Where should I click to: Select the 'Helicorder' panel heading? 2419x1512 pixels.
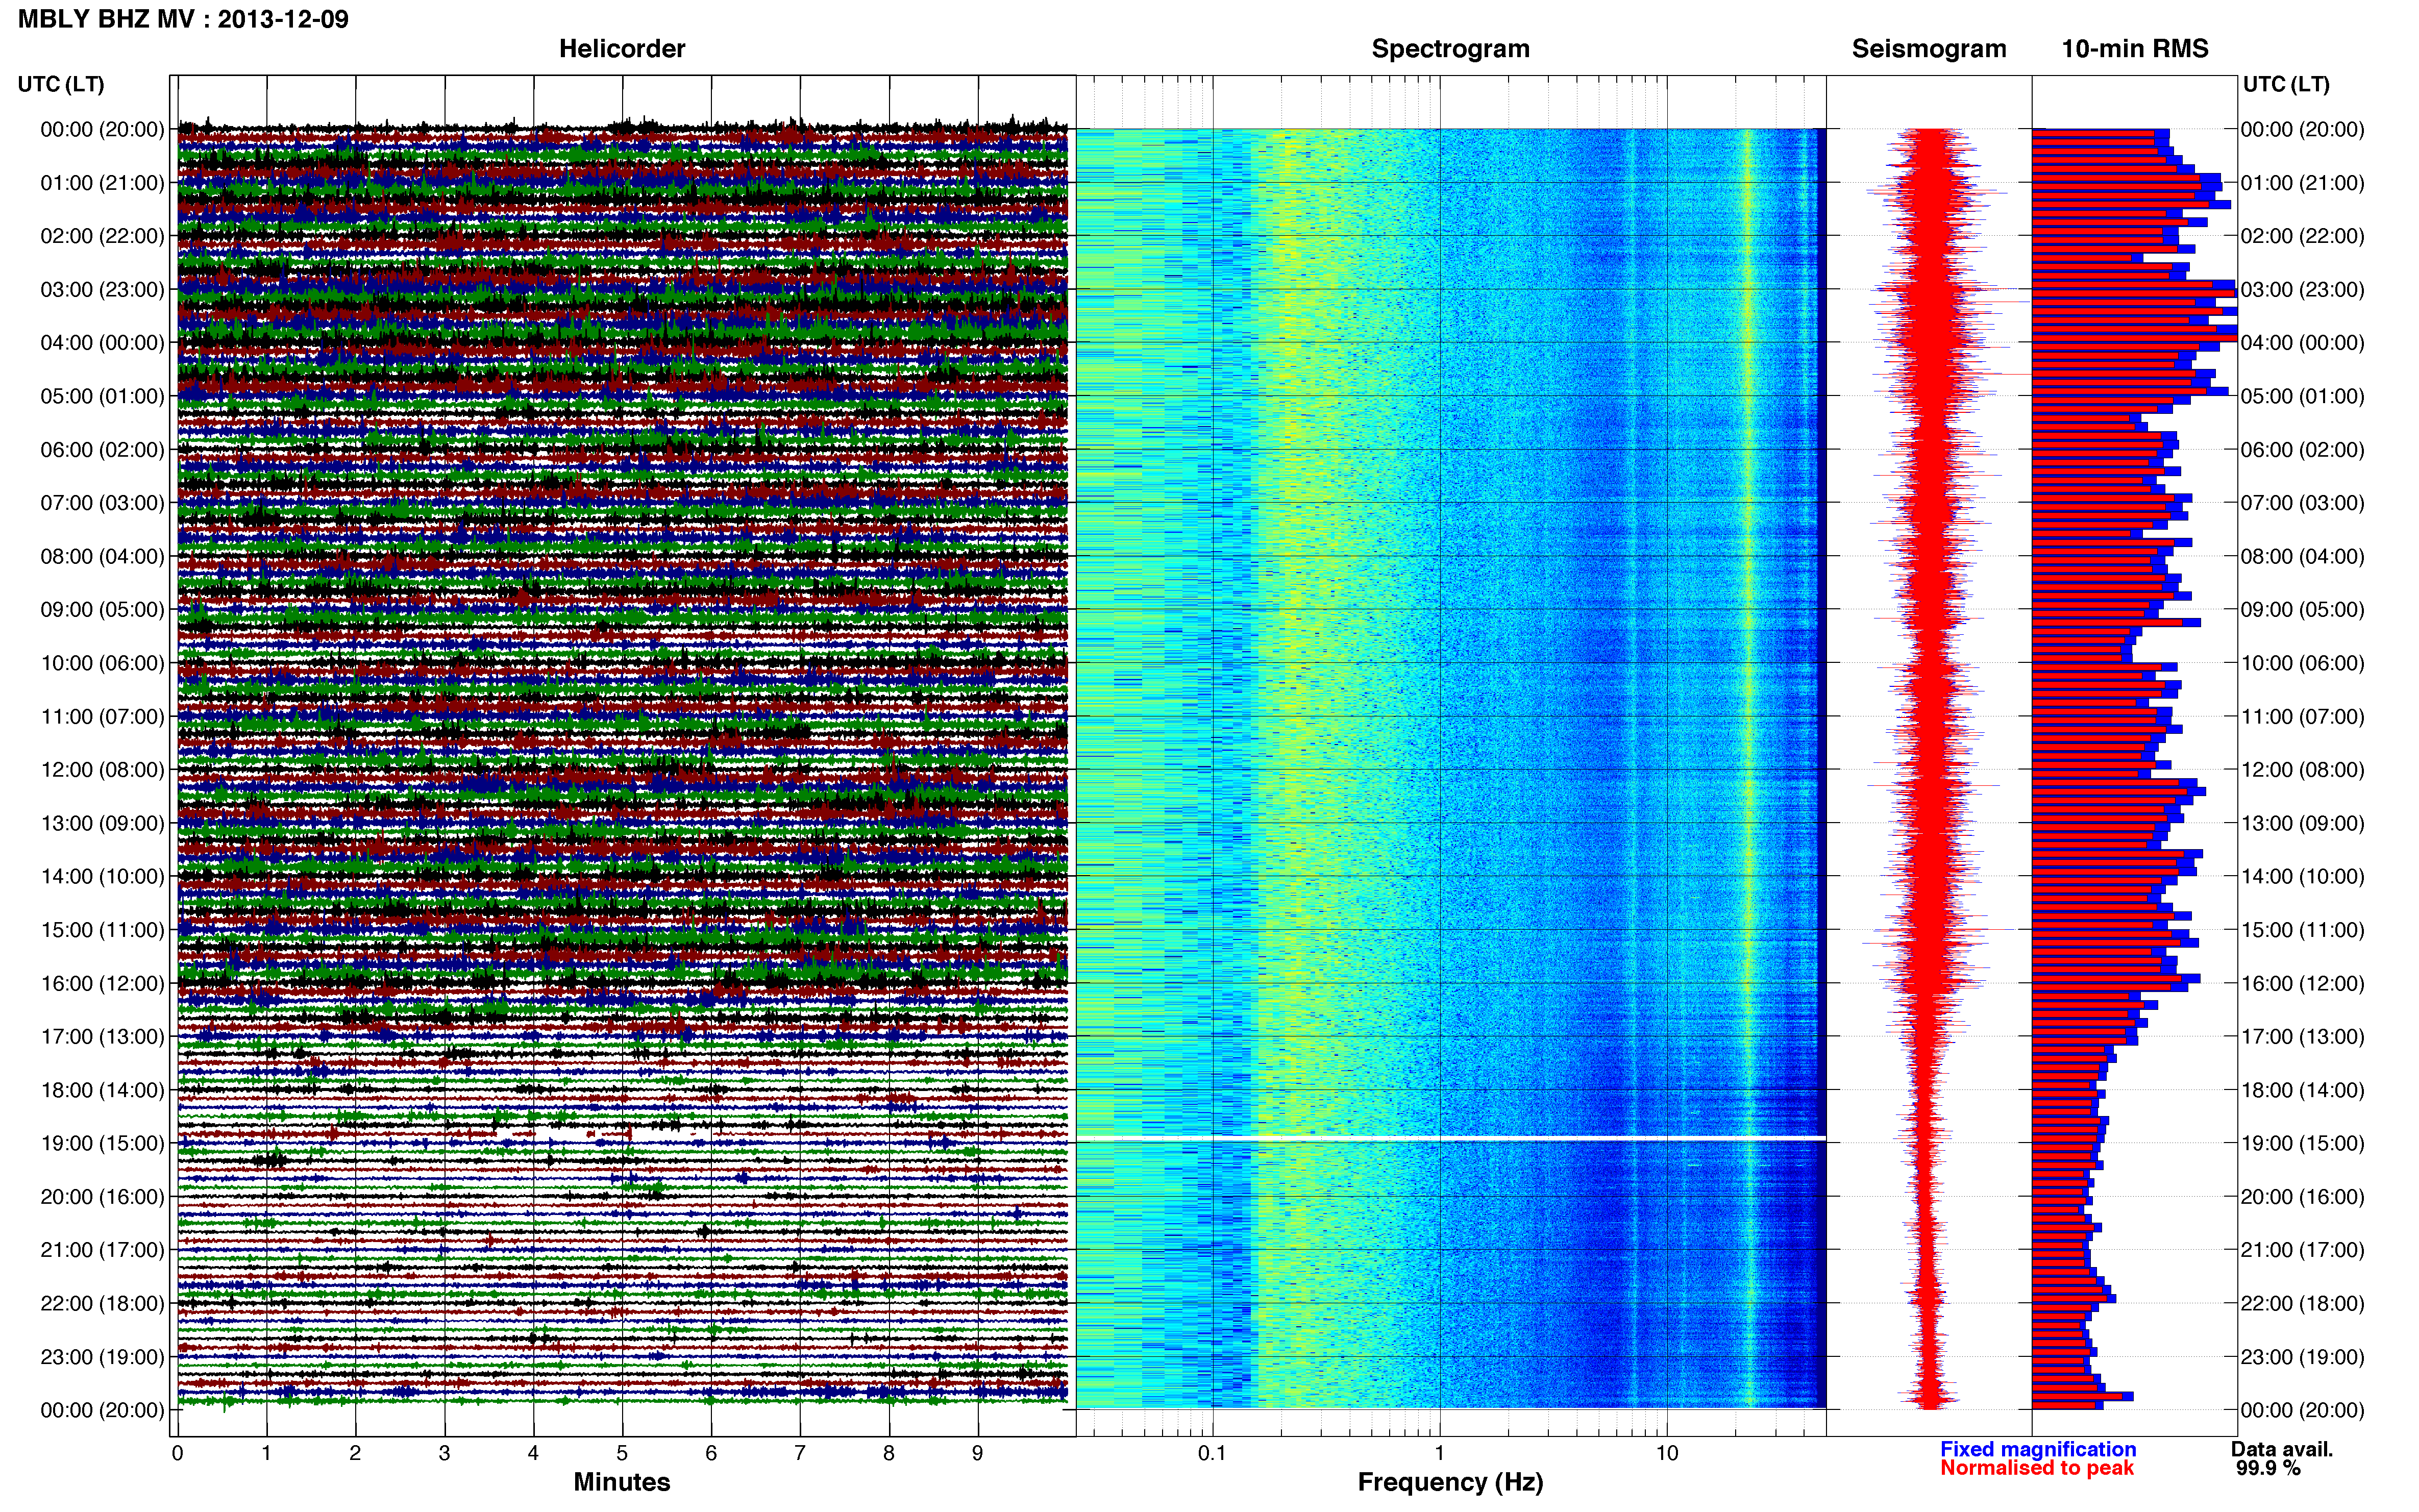(x=621, y=49)
